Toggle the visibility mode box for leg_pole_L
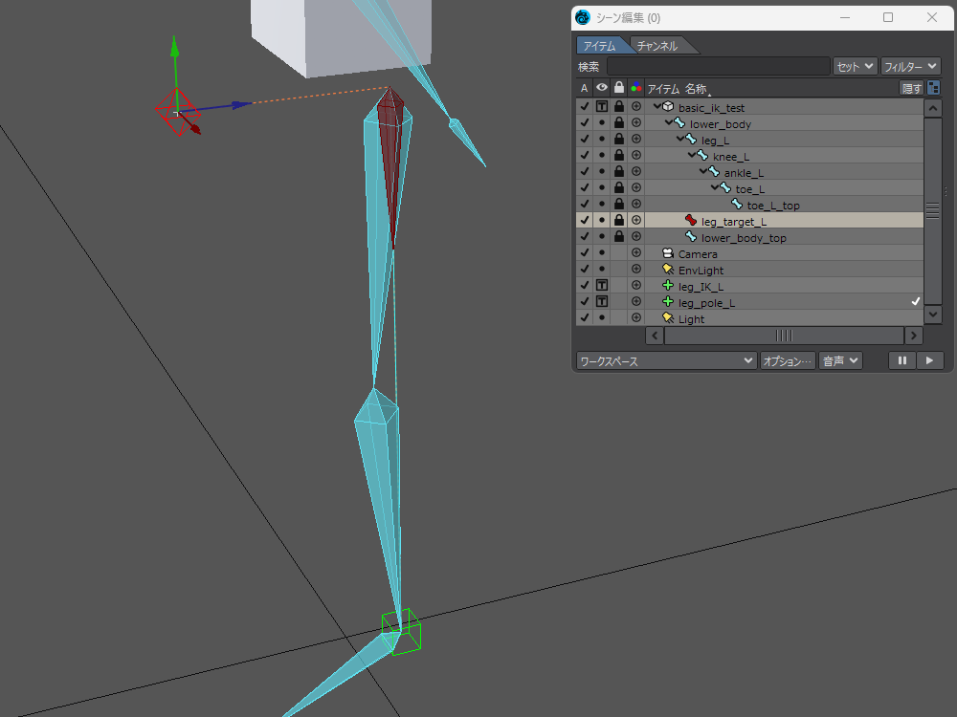 pyautogui.click(x=602, y=302)
